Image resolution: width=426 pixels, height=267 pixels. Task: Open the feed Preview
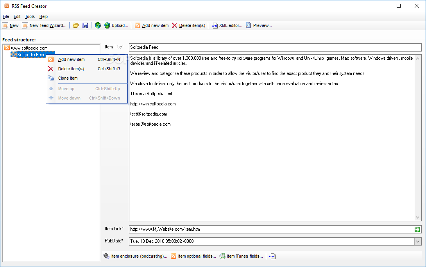[x=259, y=25]
